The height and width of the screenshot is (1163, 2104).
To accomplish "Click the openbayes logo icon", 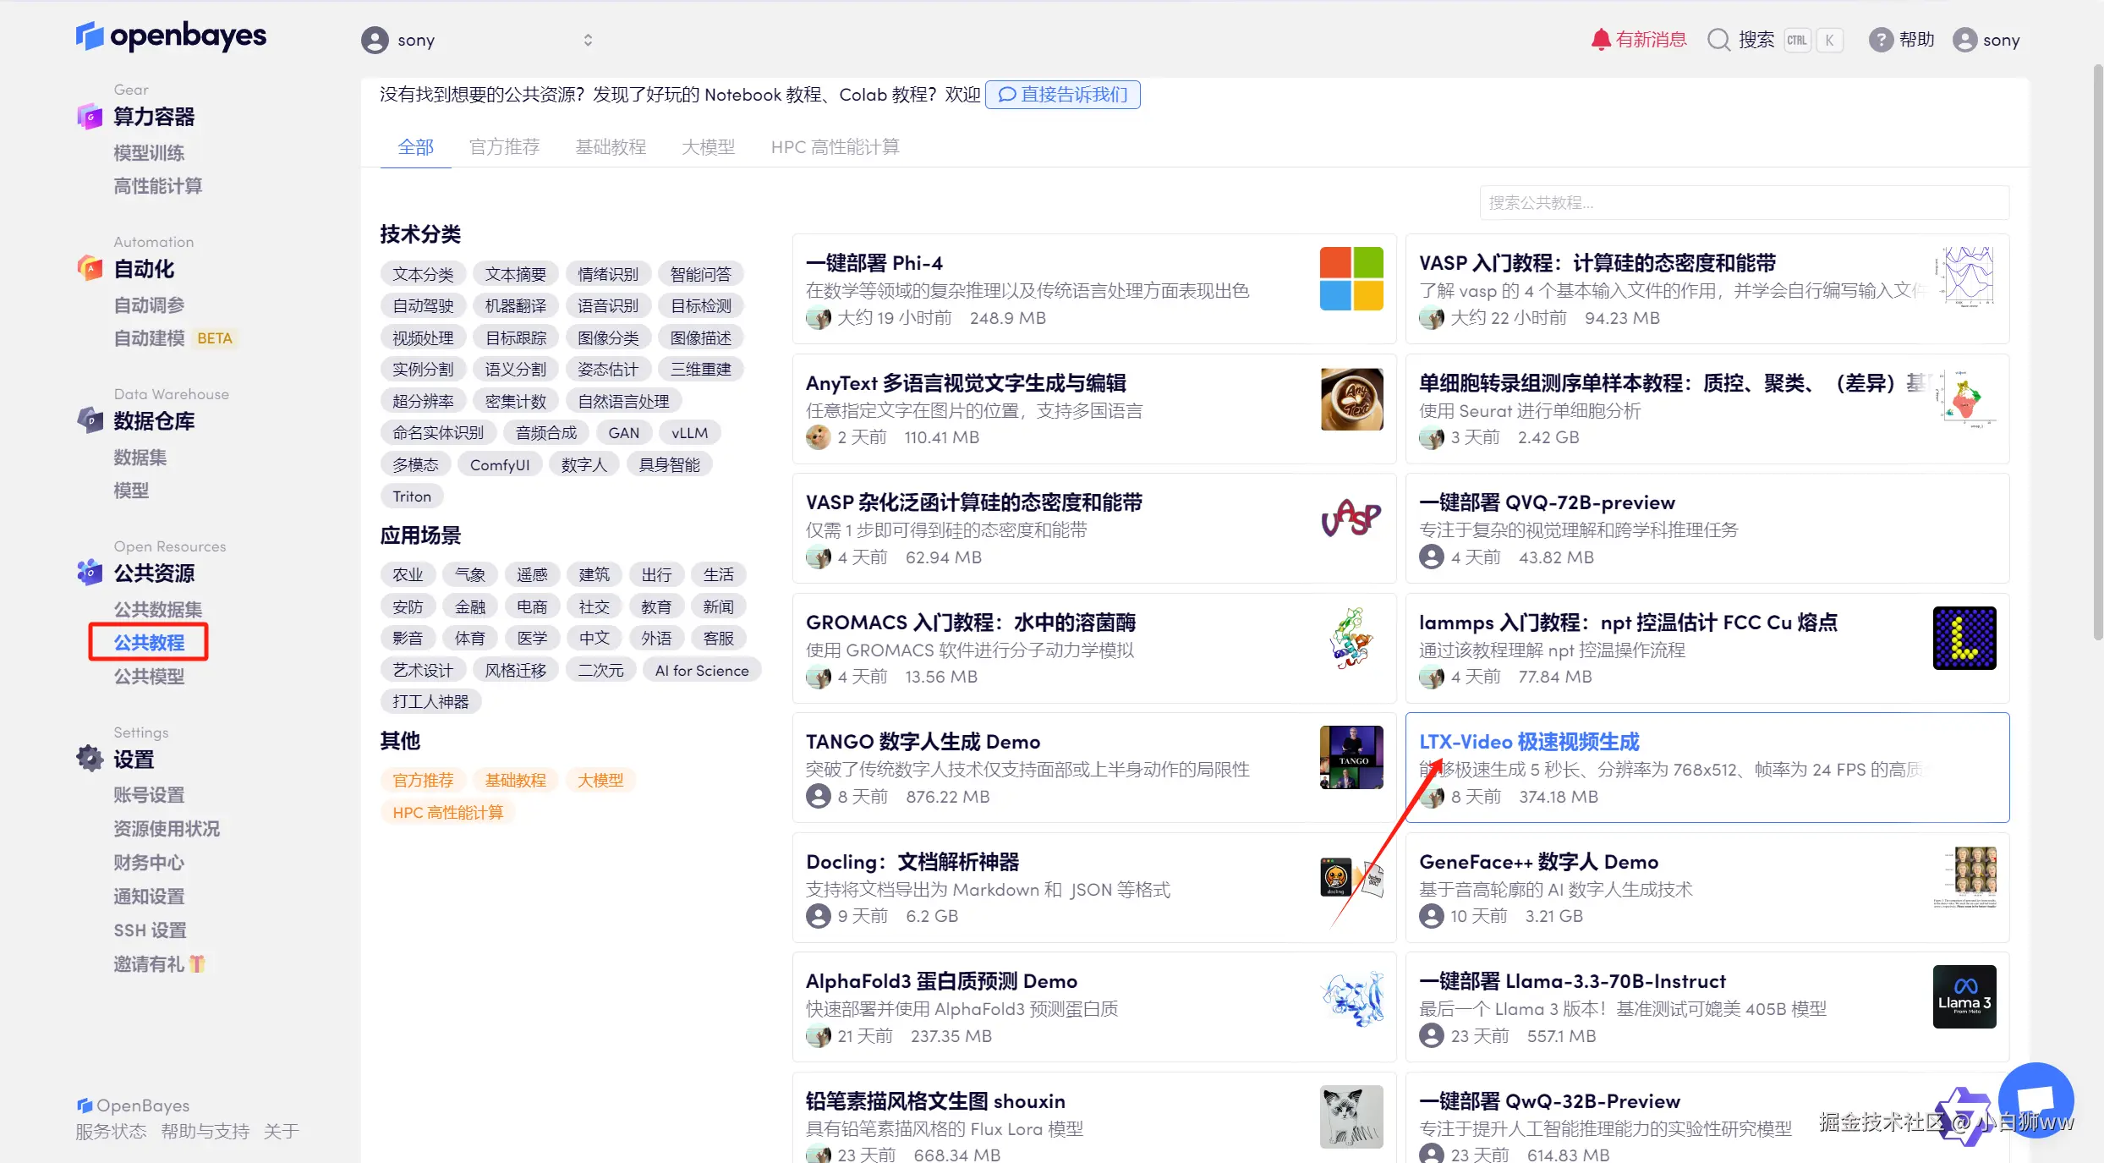I will coord(90,36).
